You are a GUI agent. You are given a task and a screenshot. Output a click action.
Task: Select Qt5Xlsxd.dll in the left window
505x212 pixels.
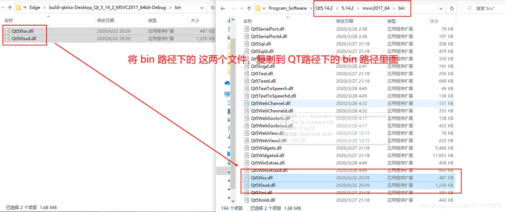point(109,39)
